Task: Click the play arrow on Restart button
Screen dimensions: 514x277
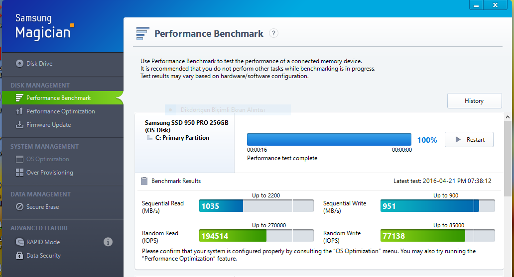Action: click(458, 139)
